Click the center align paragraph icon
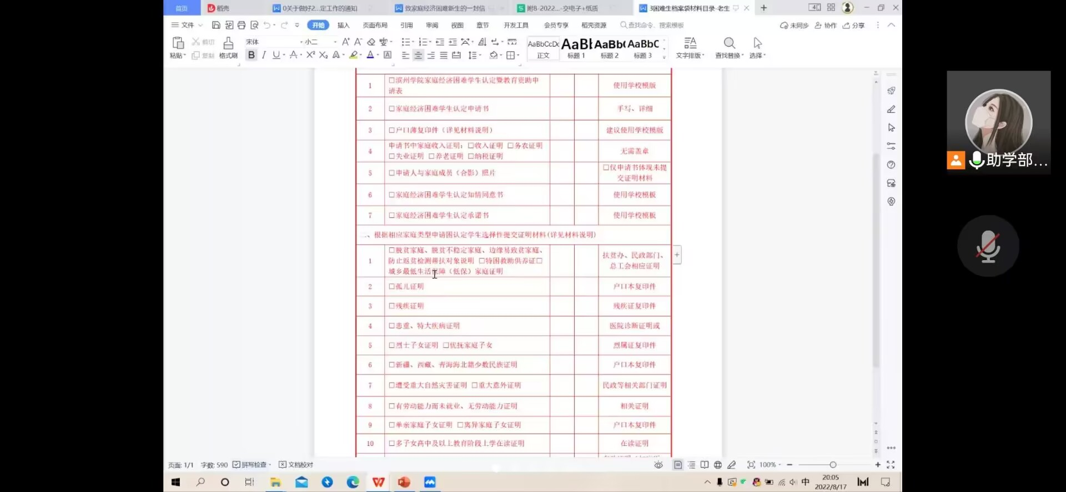 click(418, 55)
